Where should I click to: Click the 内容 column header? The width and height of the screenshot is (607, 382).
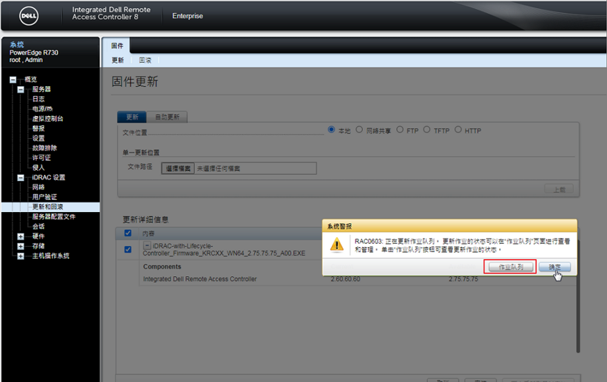[x=148, y=233]
